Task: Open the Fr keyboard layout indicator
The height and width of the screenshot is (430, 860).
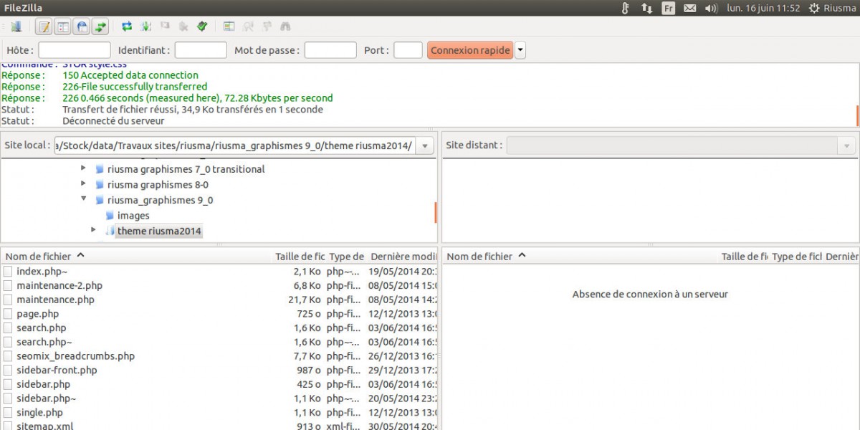Action: coord(668,8)
